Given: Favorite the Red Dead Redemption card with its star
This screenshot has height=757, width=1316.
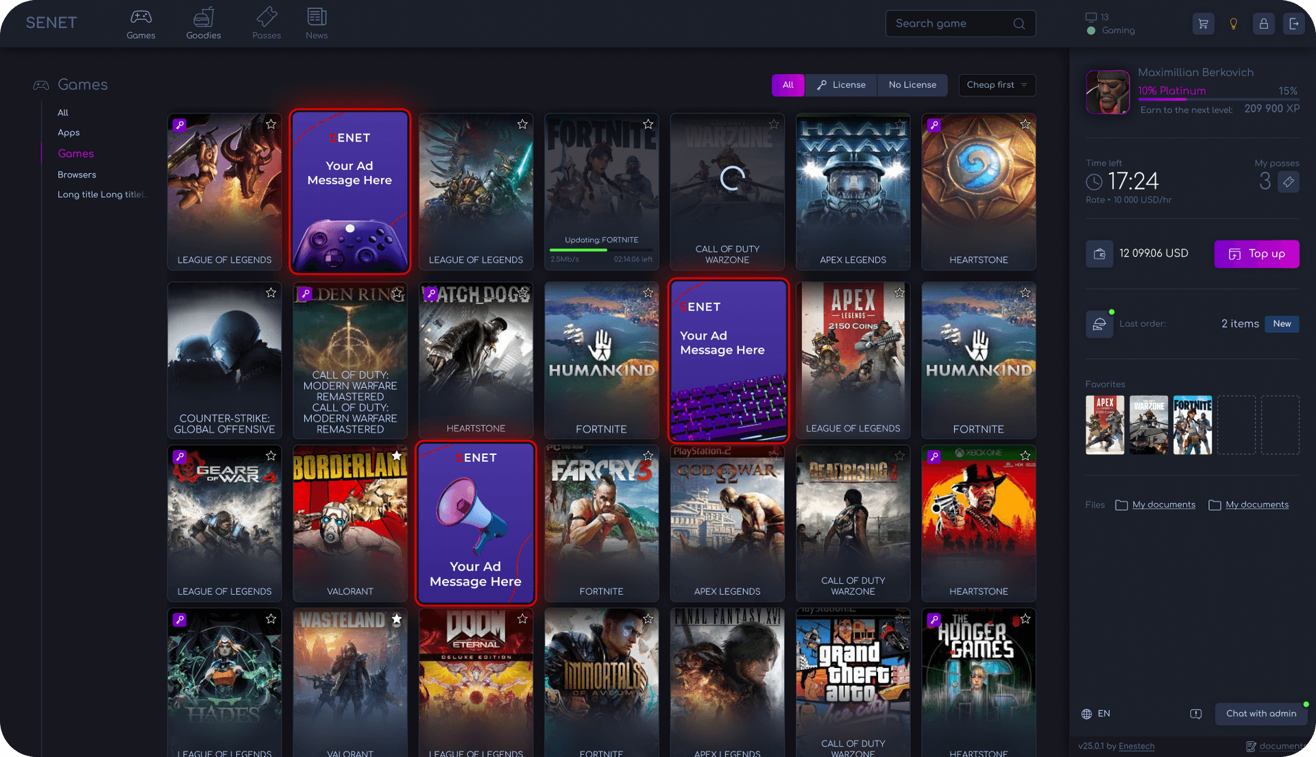Looking at the screenshot, I should (1025, 456).
